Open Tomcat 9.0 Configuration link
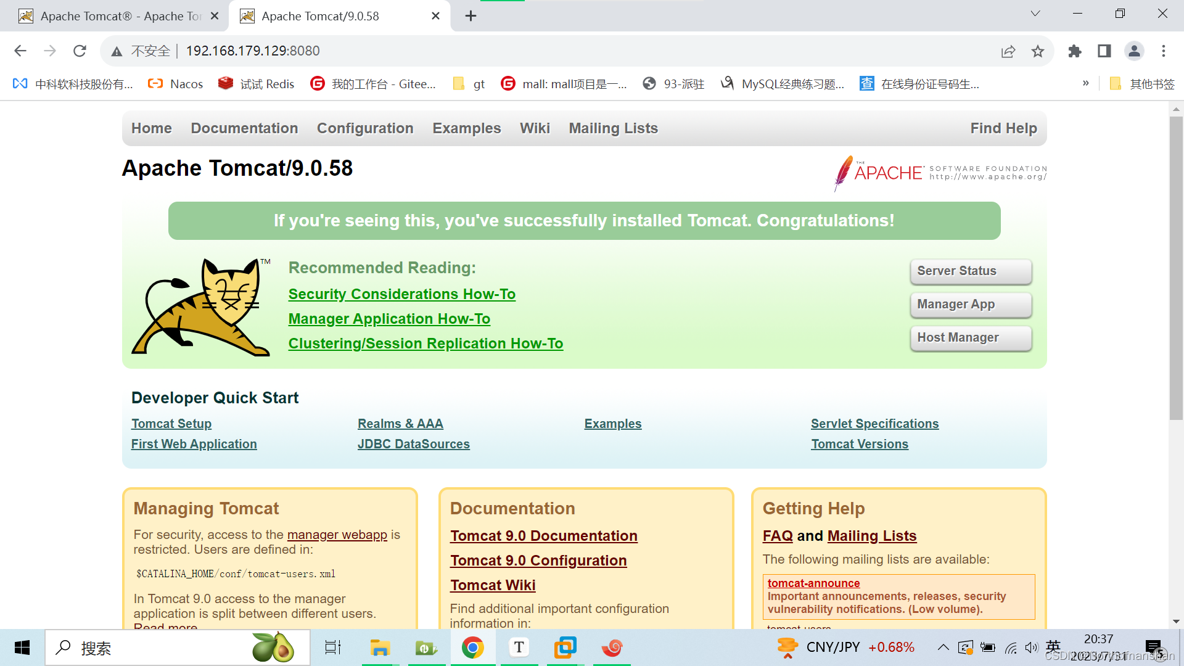1184x666 pixels. [x=538, y=561]
